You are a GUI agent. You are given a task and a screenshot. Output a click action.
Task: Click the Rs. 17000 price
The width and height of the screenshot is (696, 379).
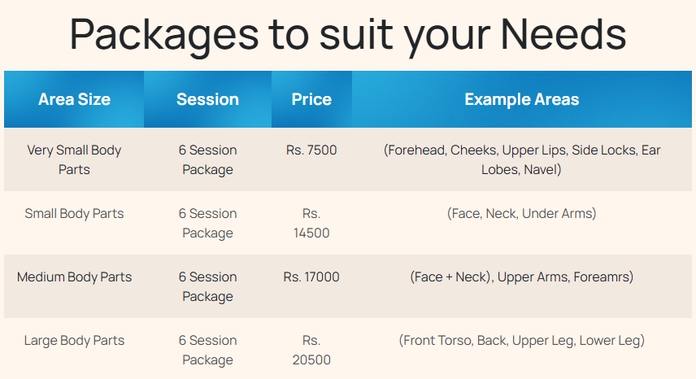tap(311, 277)
